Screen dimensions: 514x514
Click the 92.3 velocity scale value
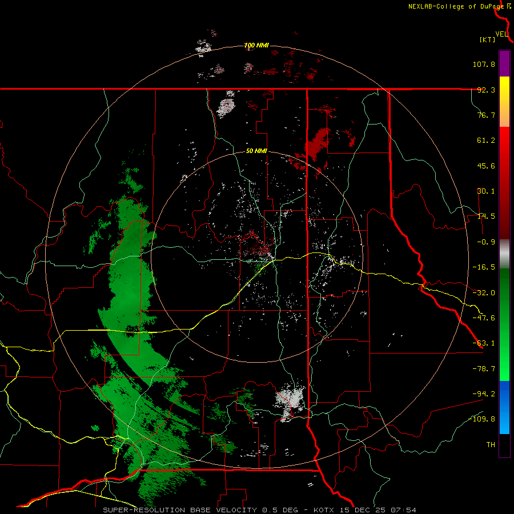click(486, 90)
